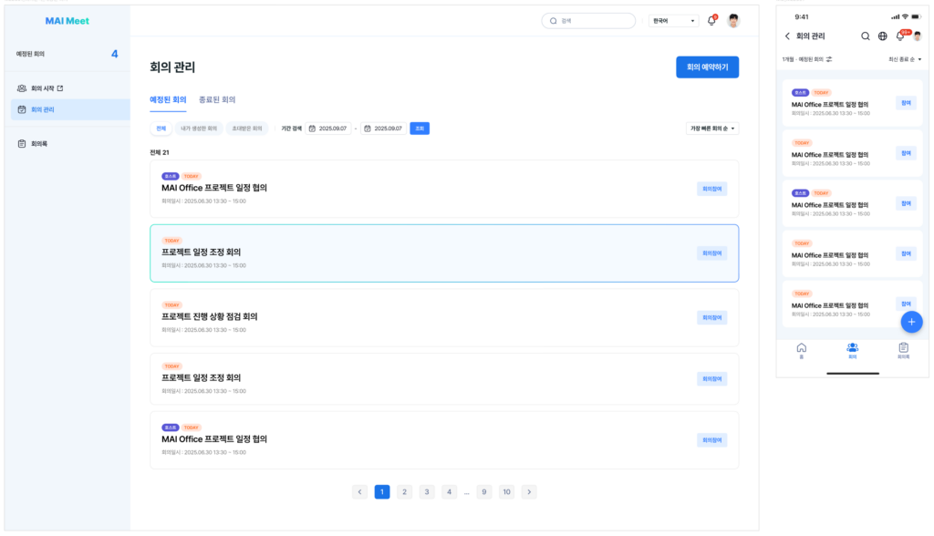This screenshot has width=934, height=536.
Task: Tap the home icon in mobile bottom bar
Action: point(801,350)
